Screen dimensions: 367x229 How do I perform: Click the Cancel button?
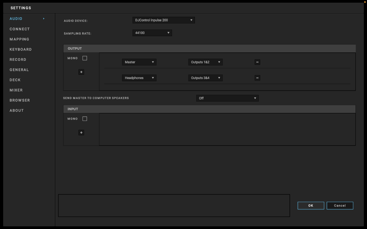click(x=339, y=205)
